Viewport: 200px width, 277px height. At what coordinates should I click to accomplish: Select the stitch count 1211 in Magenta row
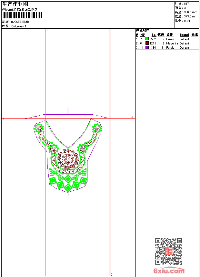[153, 43]
